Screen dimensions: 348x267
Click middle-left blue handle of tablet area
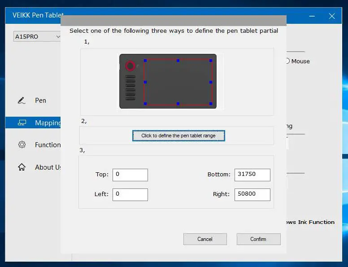[x=145, y=82]
